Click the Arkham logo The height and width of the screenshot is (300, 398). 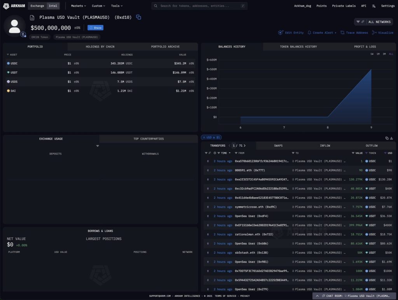pos(14,6)
